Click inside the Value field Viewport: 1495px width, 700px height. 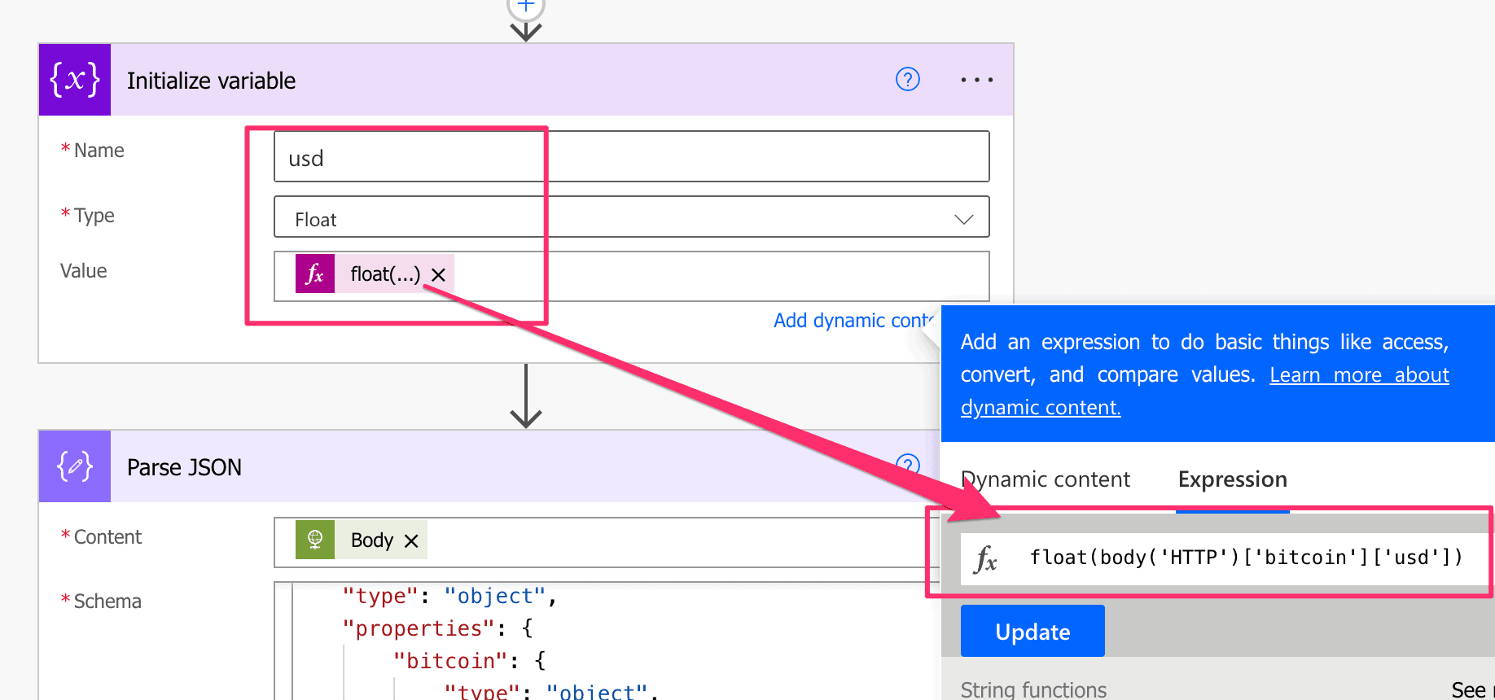(632, 276)
